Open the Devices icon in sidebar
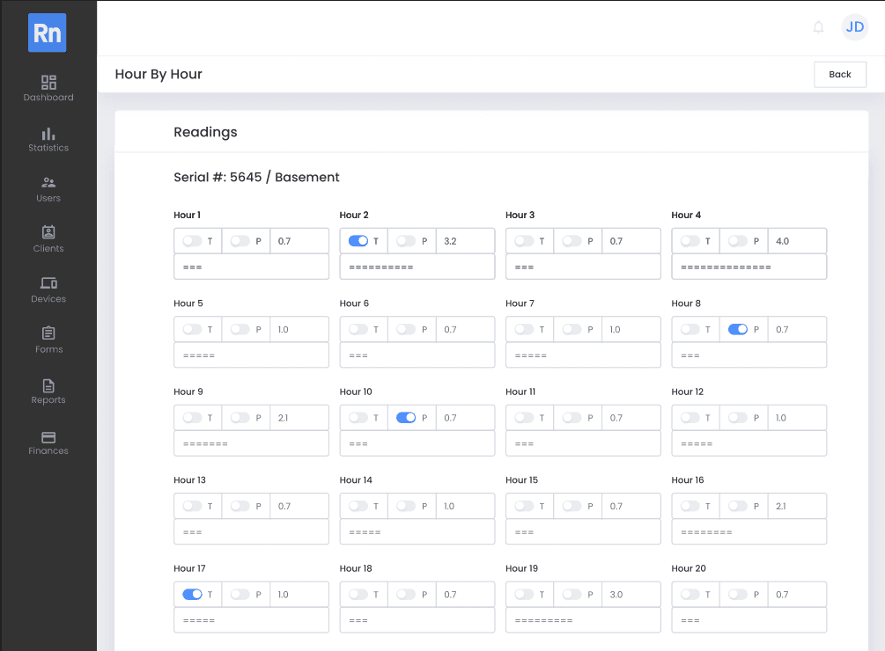 (48, 283)
